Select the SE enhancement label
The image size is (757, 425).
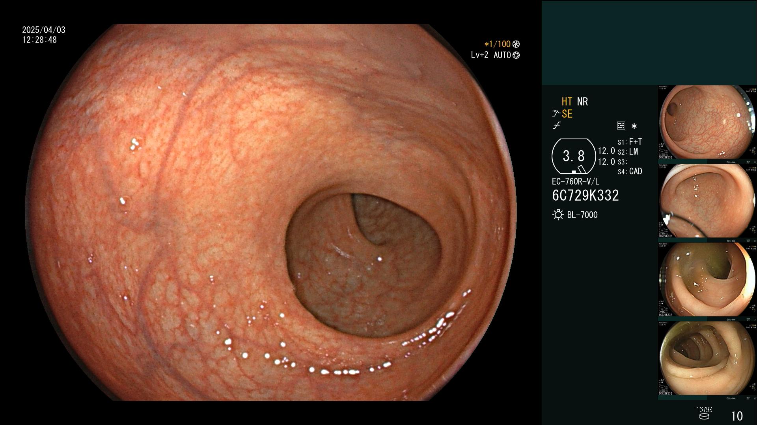click(x=567, y=114)
